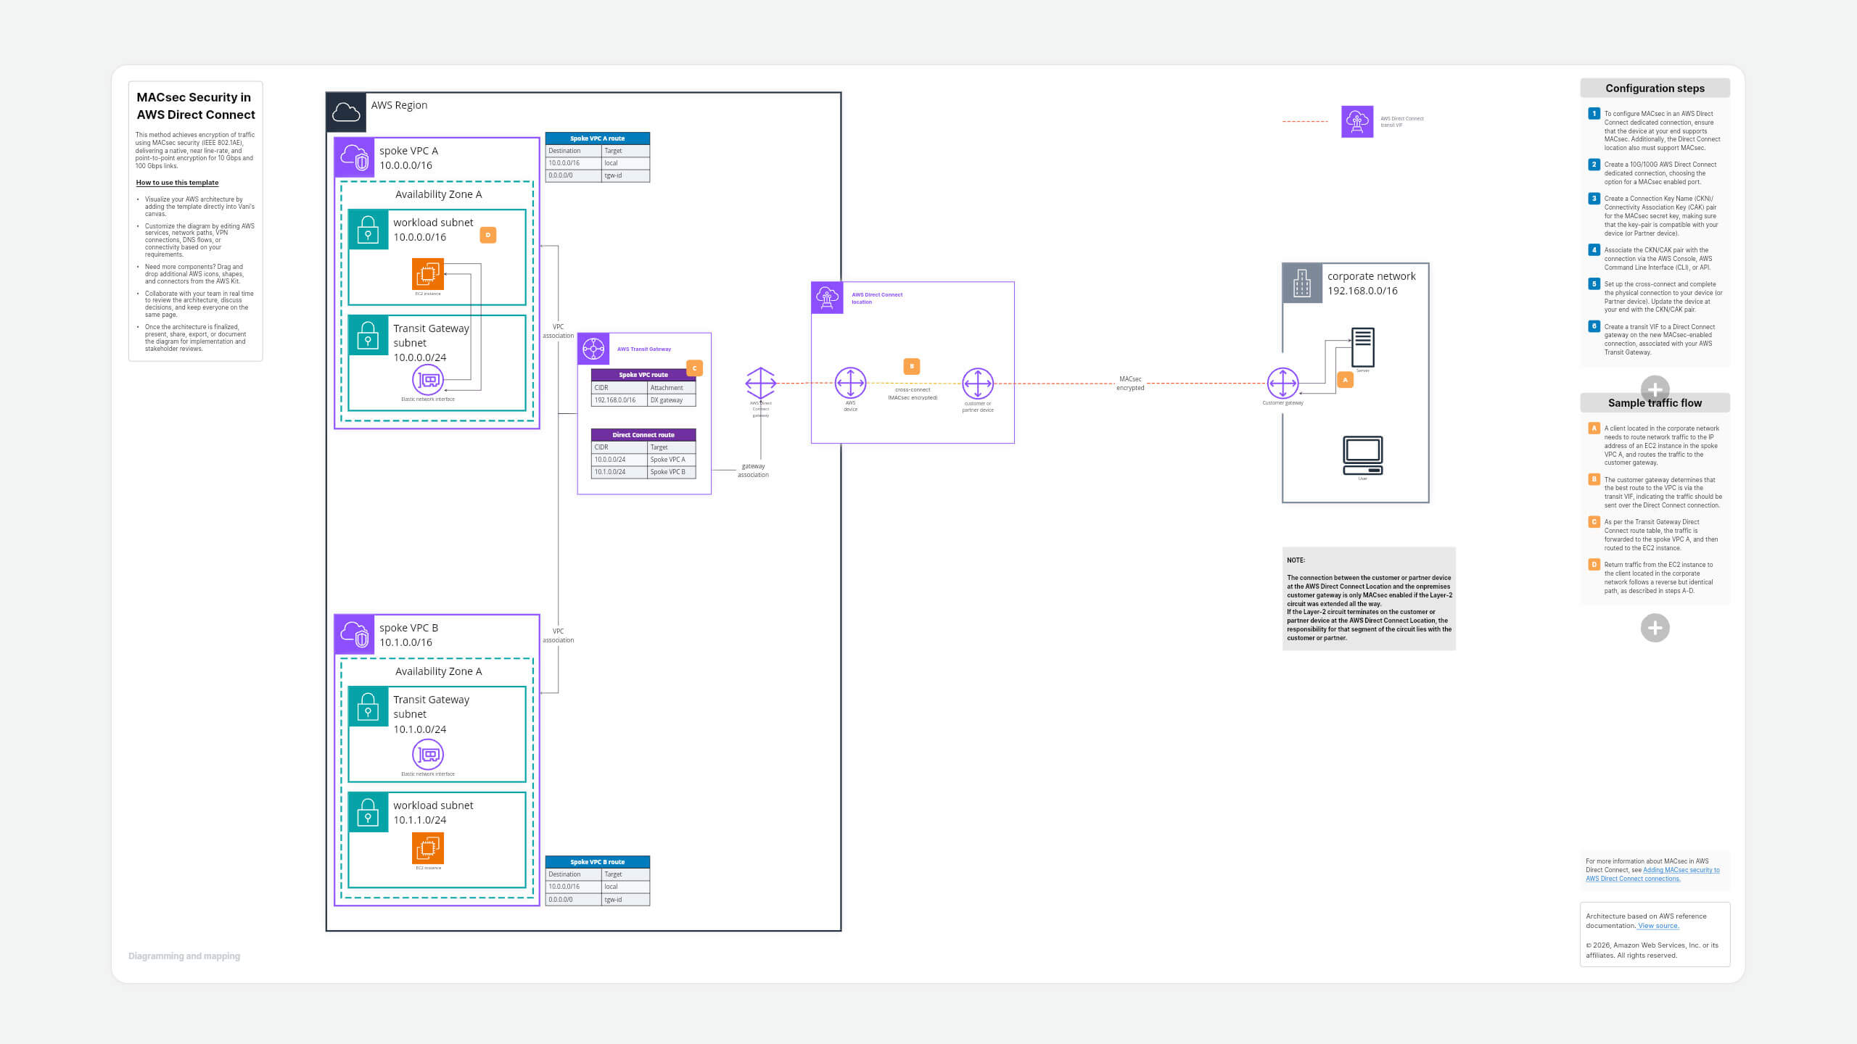Open the 'How to use this template' link
This screenshot has height=1044, width=1857.
click(x=178, y=183)
